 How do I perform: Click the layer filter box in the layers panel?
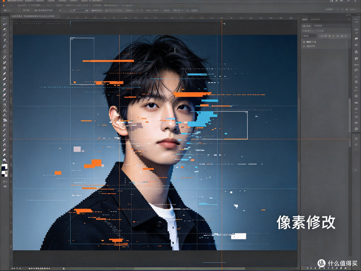pyautogui.click(x=310, y=36)
